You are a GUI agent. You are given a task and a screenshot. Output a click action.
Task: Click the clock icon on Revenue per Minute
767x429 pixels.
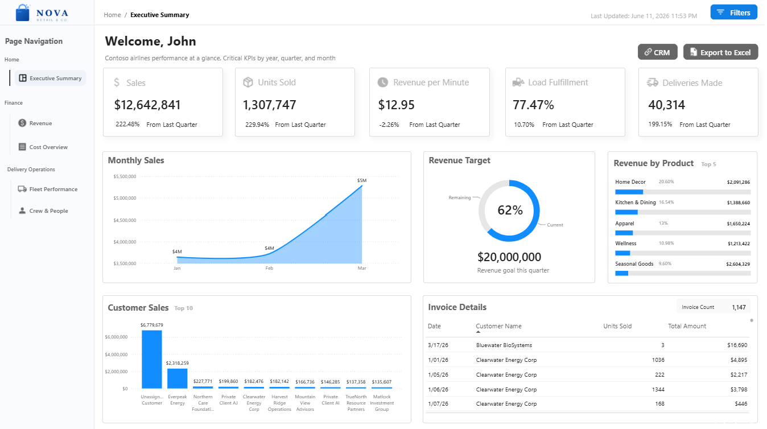point(383,82)
